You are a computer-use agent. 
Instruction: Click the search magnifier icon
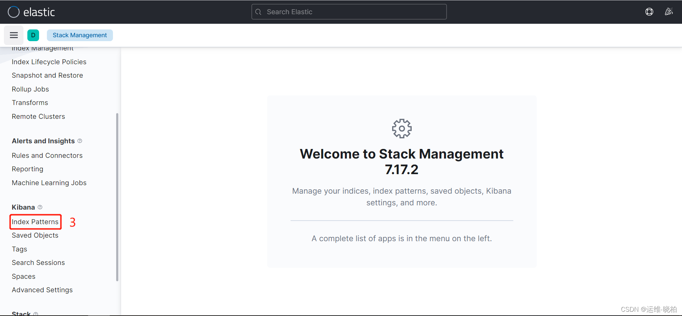(x=259, y=12)
